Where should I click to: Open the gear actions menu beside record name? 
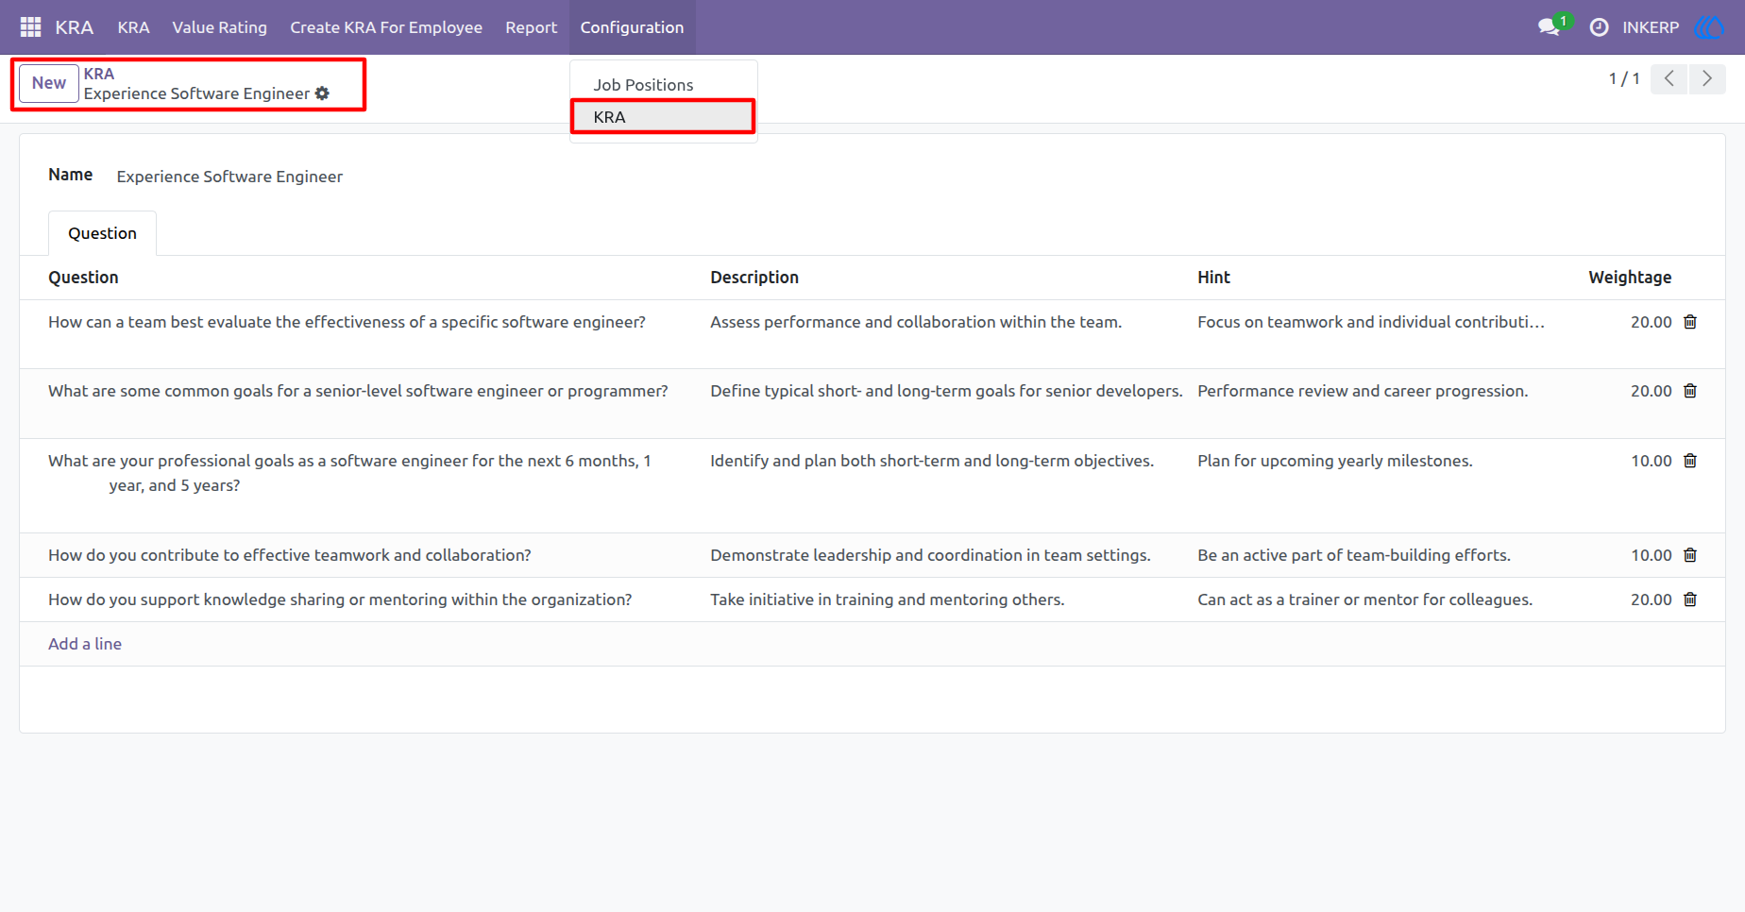(x=322, y=93)
